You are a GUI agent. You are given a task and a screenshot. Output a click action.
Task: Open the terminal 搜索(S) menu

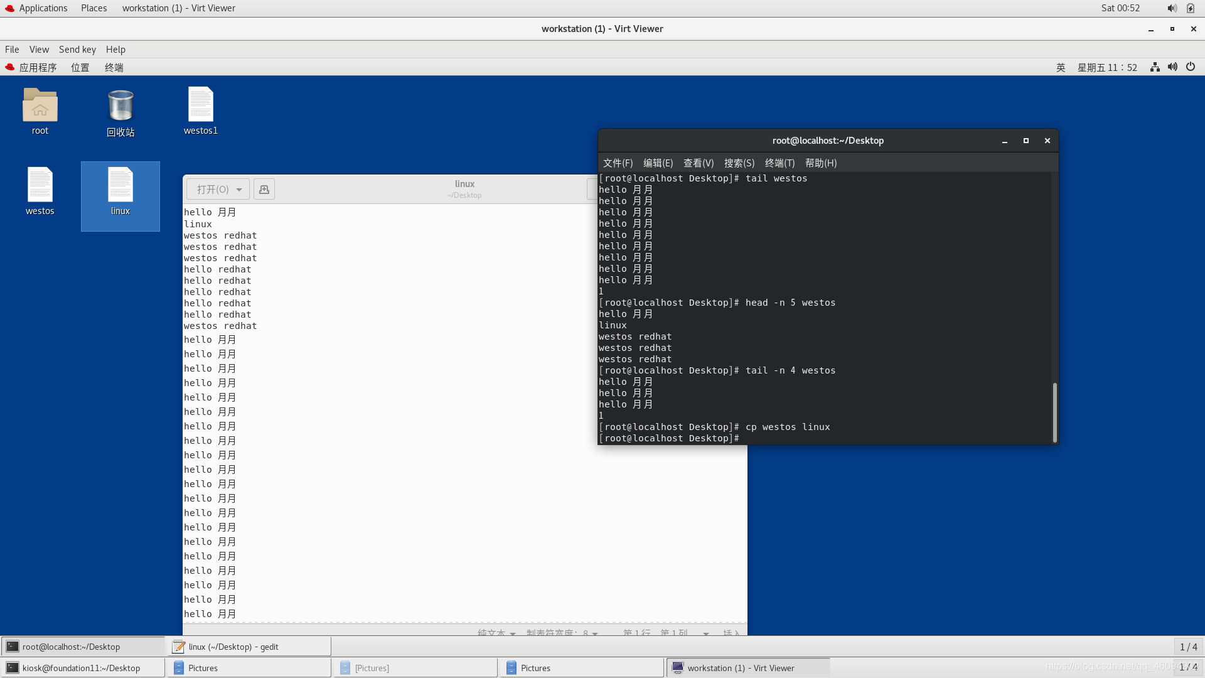(739, 163)
